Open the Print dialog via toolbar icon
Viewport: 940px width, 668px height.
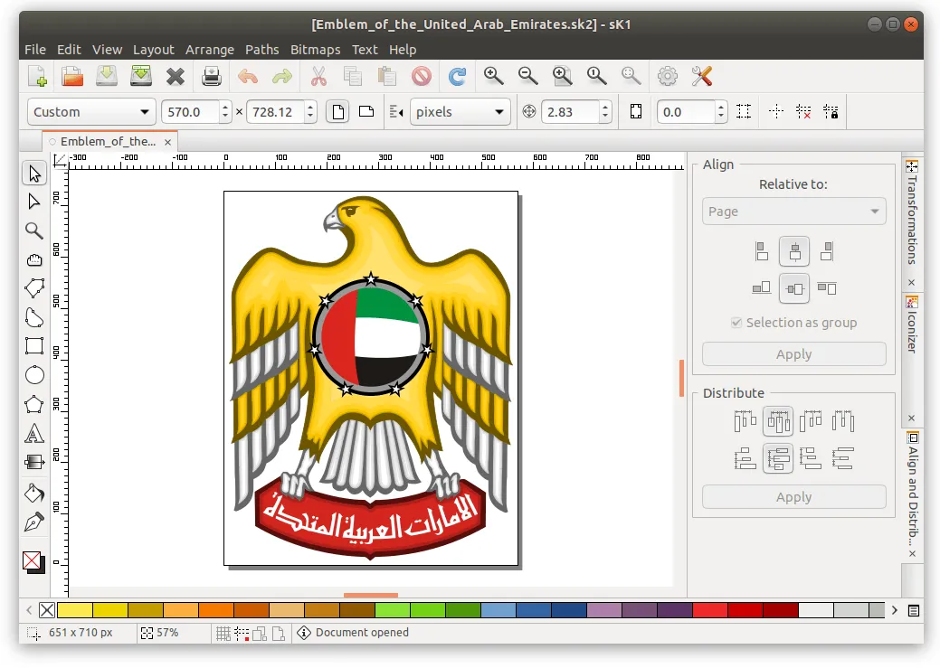click(210, 76)
